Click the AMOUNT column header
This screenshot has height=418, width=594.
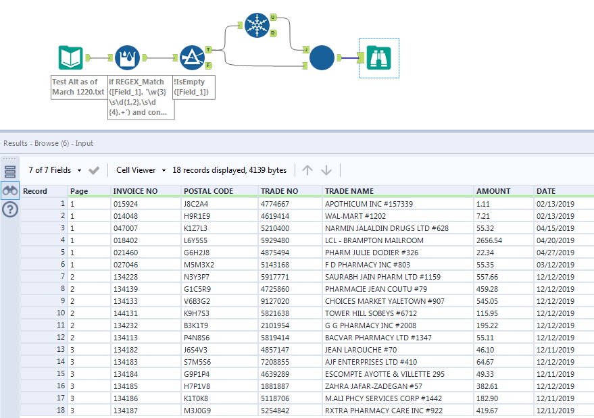pyautogui.click(x=493, y=191)
